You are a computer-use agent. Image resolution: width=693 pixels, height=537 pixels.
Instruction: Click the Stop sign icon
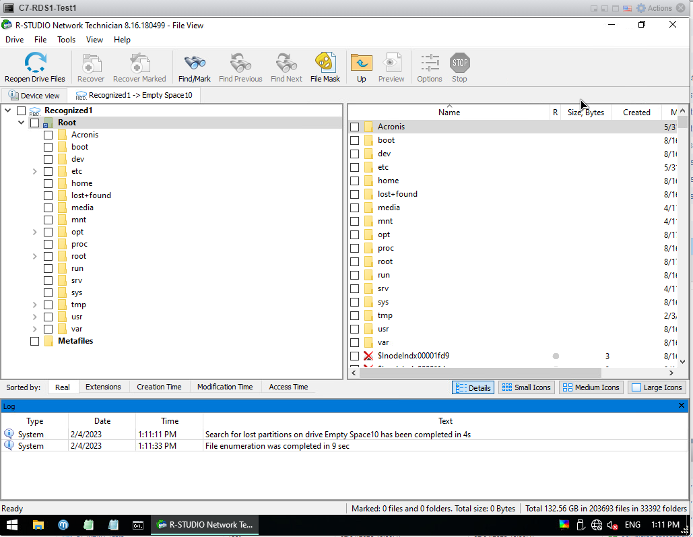(459, 64)
